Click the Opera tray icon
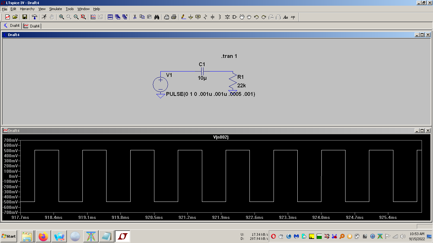Viewport: 433px width, 243px height. [273, 236]
